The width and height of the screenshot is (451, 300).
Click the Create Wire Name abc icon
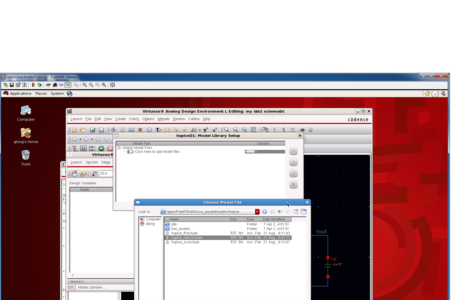coord(292,130)
